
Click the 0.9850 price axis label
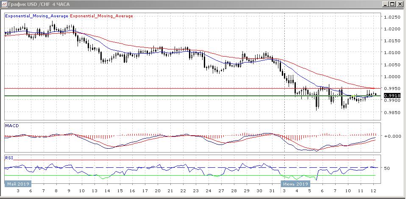coord(392,113)
